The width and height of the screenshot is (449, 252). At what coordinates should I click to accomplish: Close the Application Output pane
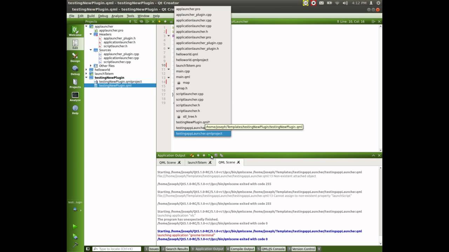coord(379,155)
